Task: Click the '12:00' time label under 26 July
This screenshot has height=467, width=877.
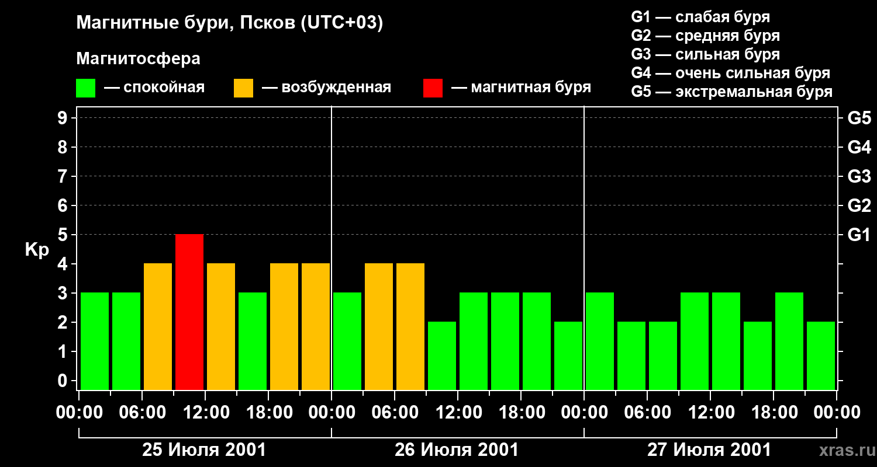Action: (457, 413)
